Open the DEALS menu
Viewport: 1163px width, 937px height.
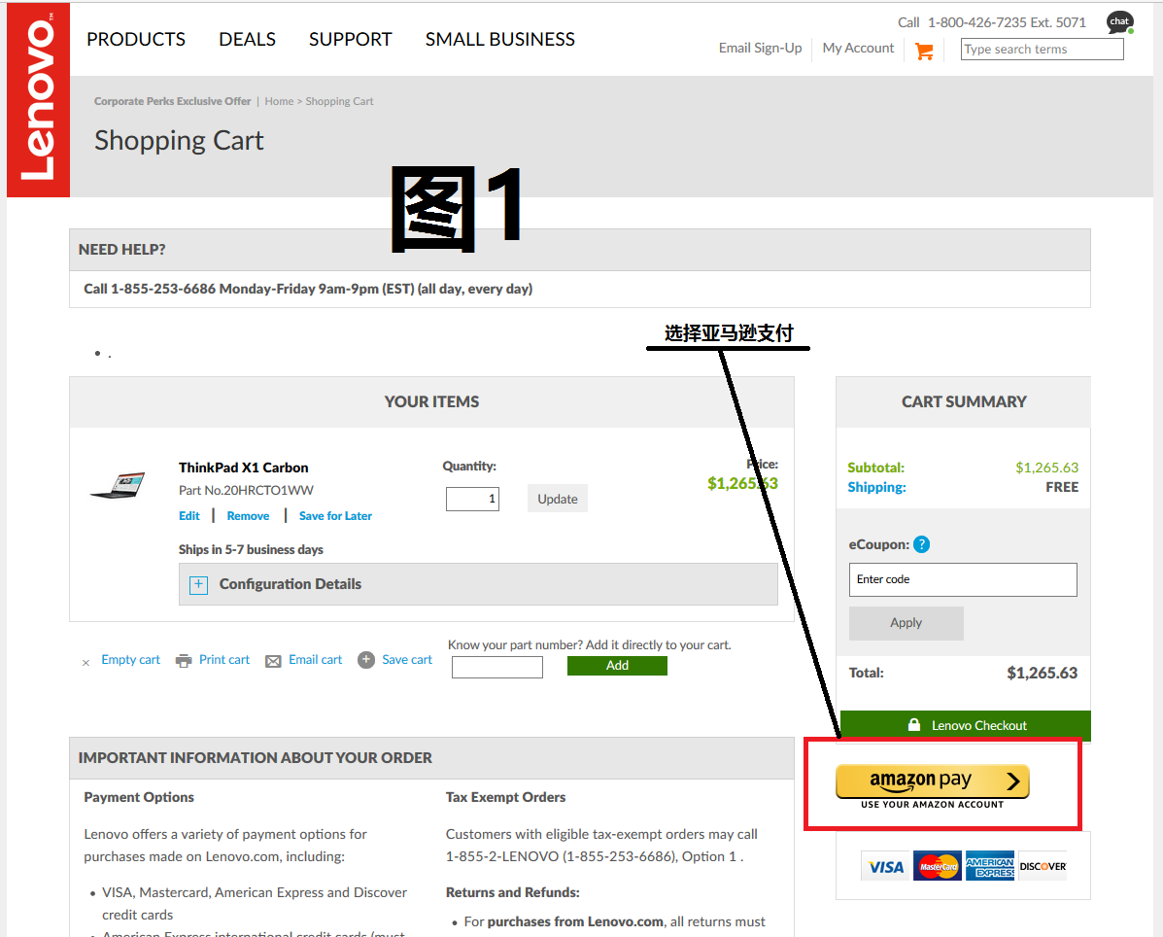247,40
